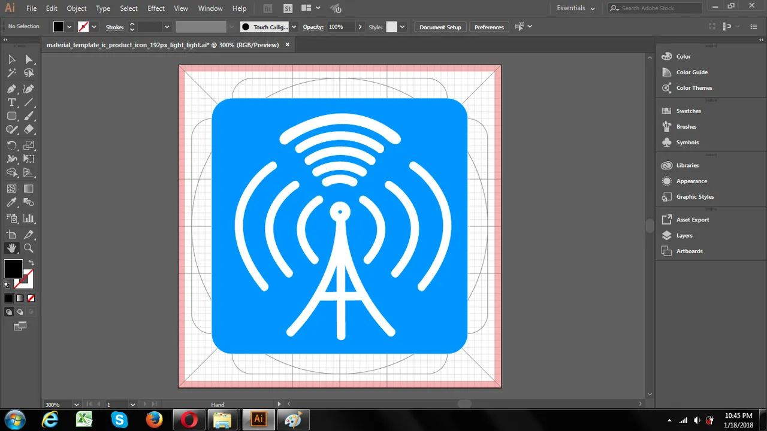Select the Gradient tool

pyautogui.click(x=29, y=189)
